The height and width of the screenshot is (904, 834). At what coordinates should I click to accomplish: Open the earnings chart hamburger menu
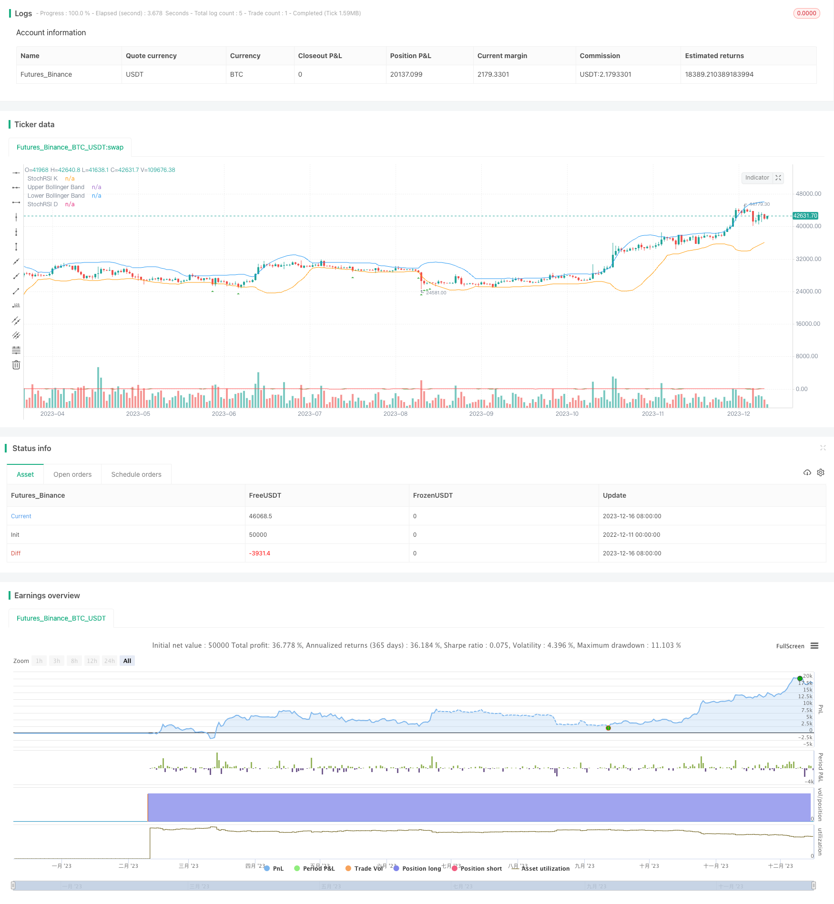[815, 646]
